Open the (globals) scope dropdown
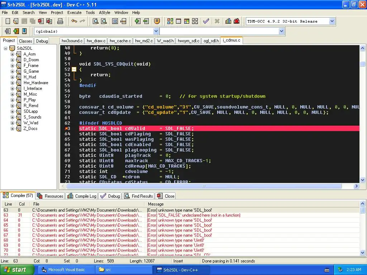 [x=156, y=31]
